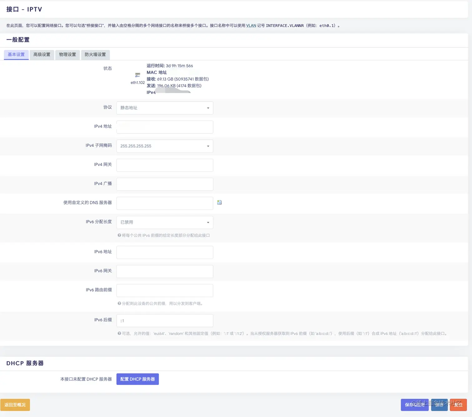Click the IPv6 分配长度 help icon

click(119, 235)
